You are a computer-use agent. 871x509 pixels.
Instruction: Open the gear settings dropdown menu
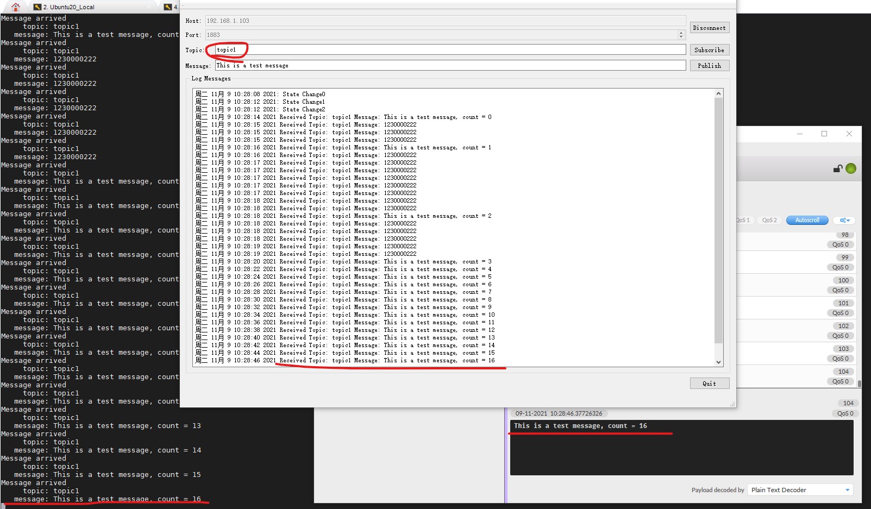coord(843,220)
